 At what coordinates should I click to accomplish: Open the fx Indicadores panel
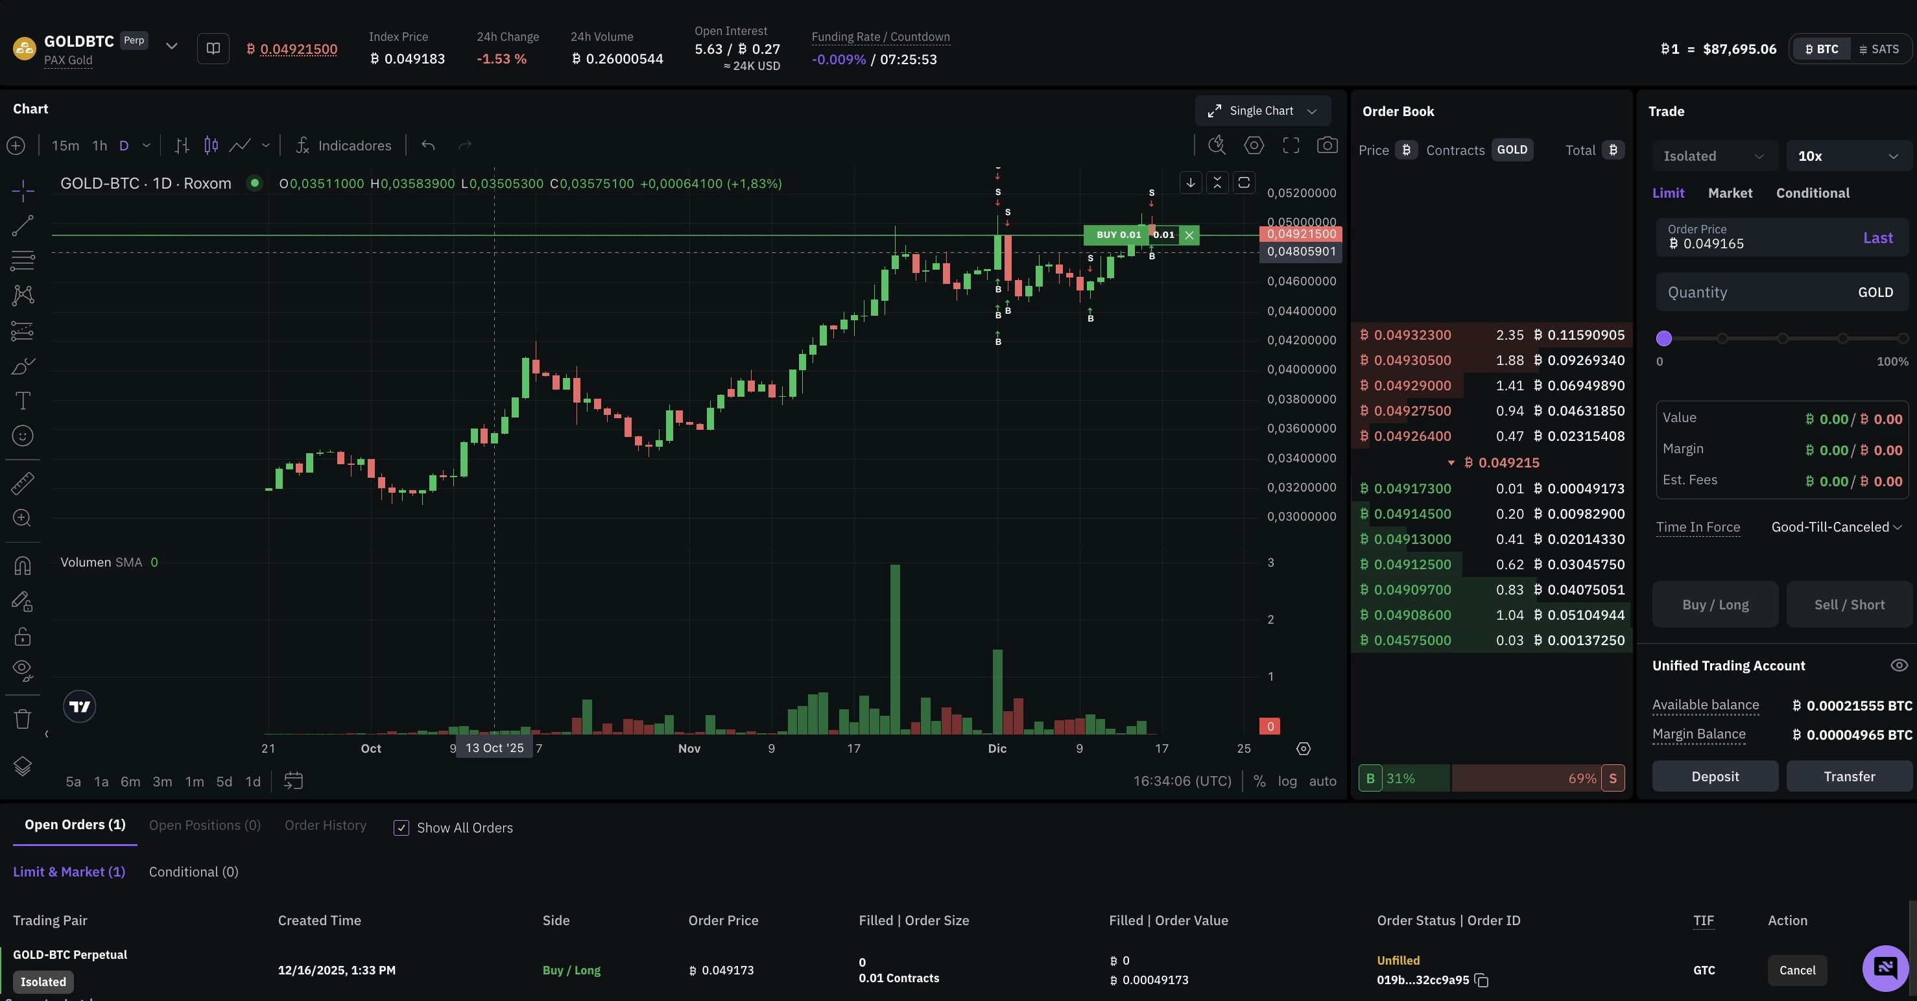342,145
